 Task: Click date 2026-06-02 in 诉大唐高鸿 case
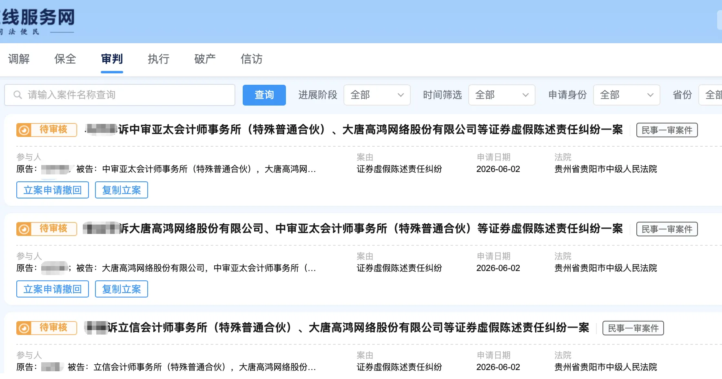click(x=498, y=268)
